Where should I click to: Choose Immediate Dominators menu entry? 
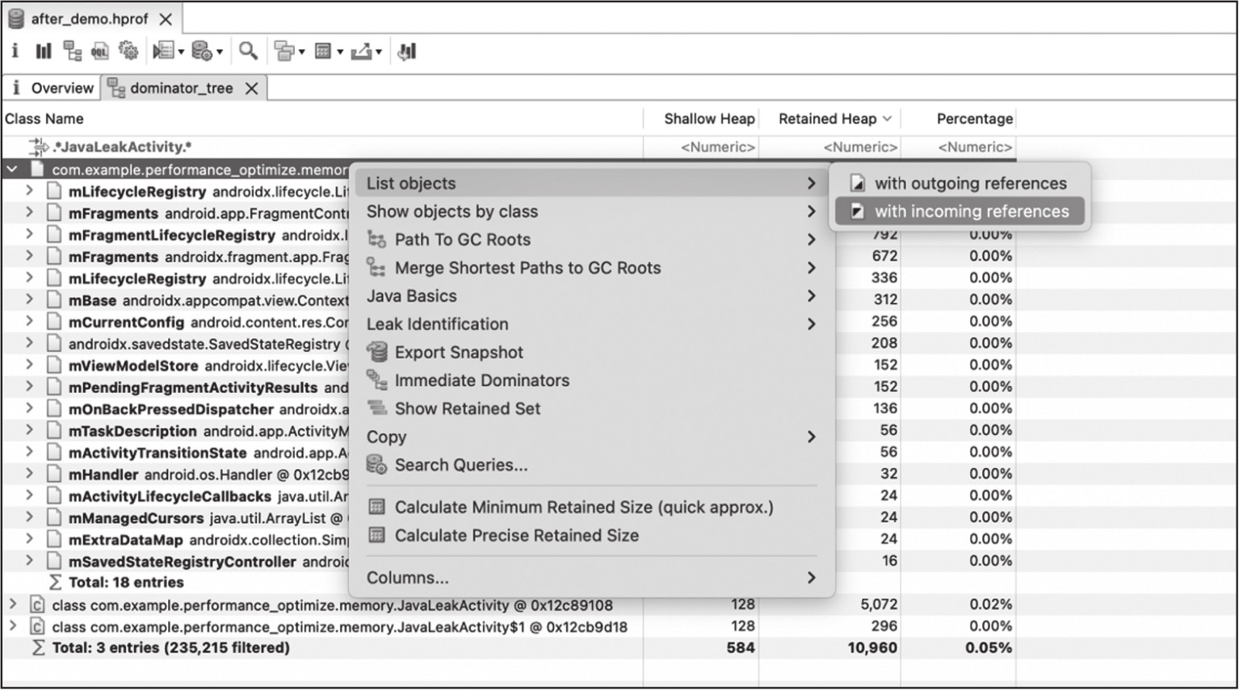pyautogui.click(x=590, y=380)
